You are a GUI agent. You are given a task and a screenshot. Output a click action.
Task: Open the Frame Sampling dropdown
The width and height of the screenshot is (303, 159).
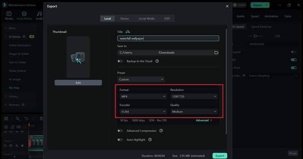coord(273,76)
